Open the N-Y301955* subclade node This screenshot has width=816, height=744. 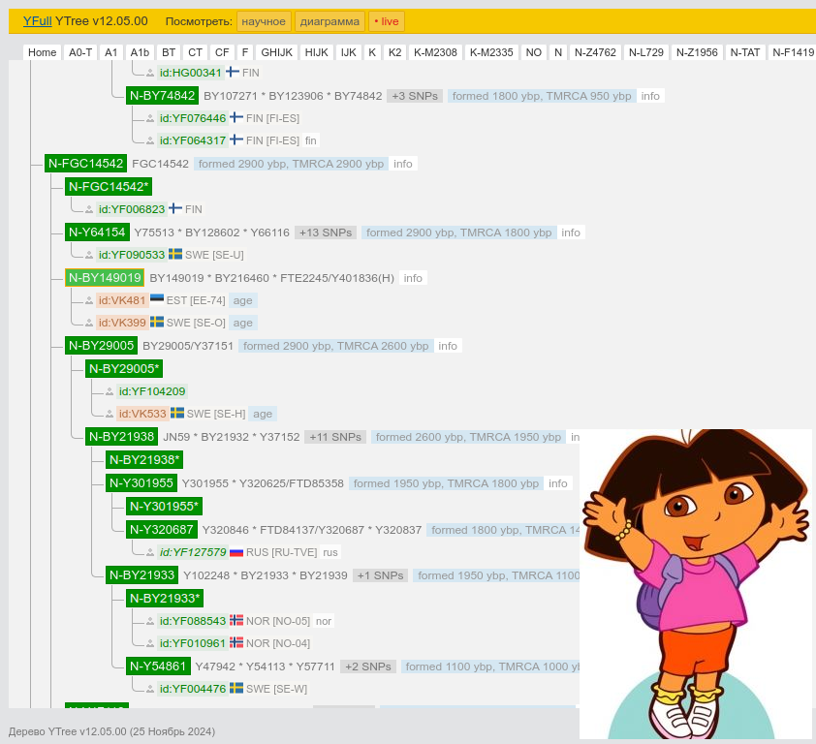[164, 507]
